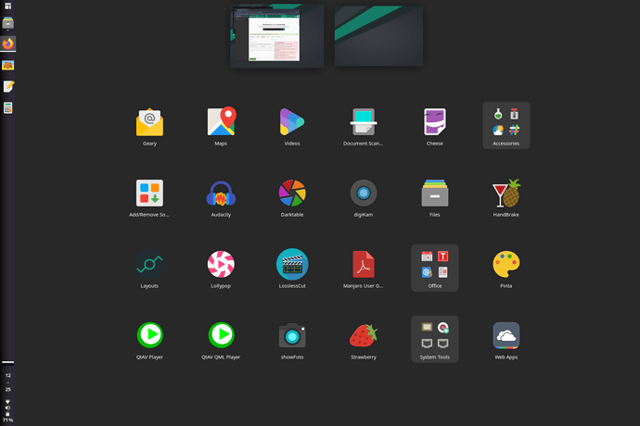Launch QtAV Player
Screen dimensions: 640x426
click(149, 340)
